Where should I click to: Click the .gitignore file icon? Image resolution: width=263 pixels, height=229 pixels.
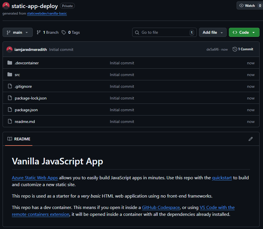point(10,86)
